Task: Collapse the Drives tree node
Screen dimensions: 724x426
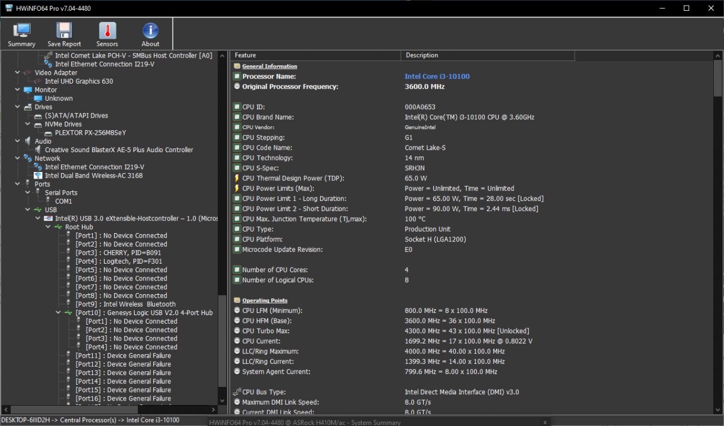Action: (x=18, y=107)
